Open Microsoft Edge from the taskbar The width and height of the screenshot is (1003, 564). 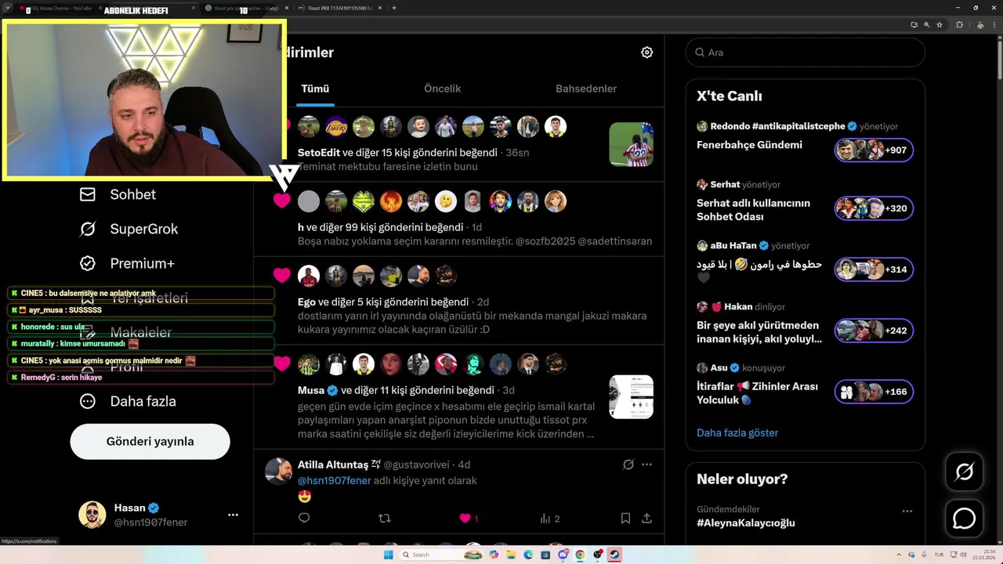tap(527, 555)
